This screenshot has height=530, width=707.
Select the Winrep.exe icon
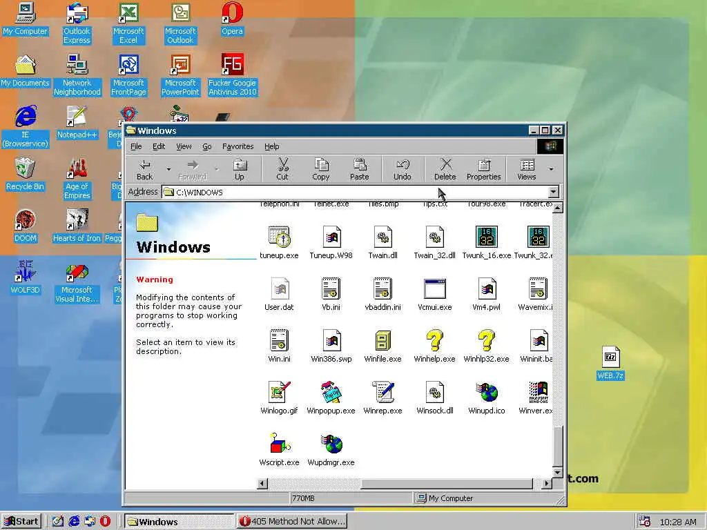coord(382,398)
